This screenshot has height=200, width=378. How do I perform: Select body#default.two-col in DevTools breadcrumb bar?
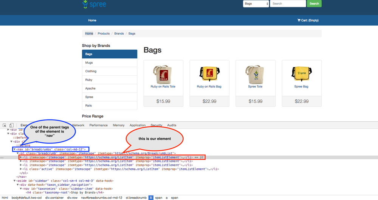(x=26, y=198)
